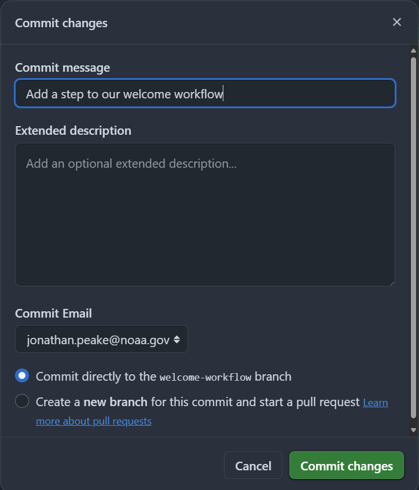Viewport: 419px width, 490px height.
Task: Focus the Commit message text field
Action: point(205,94)
